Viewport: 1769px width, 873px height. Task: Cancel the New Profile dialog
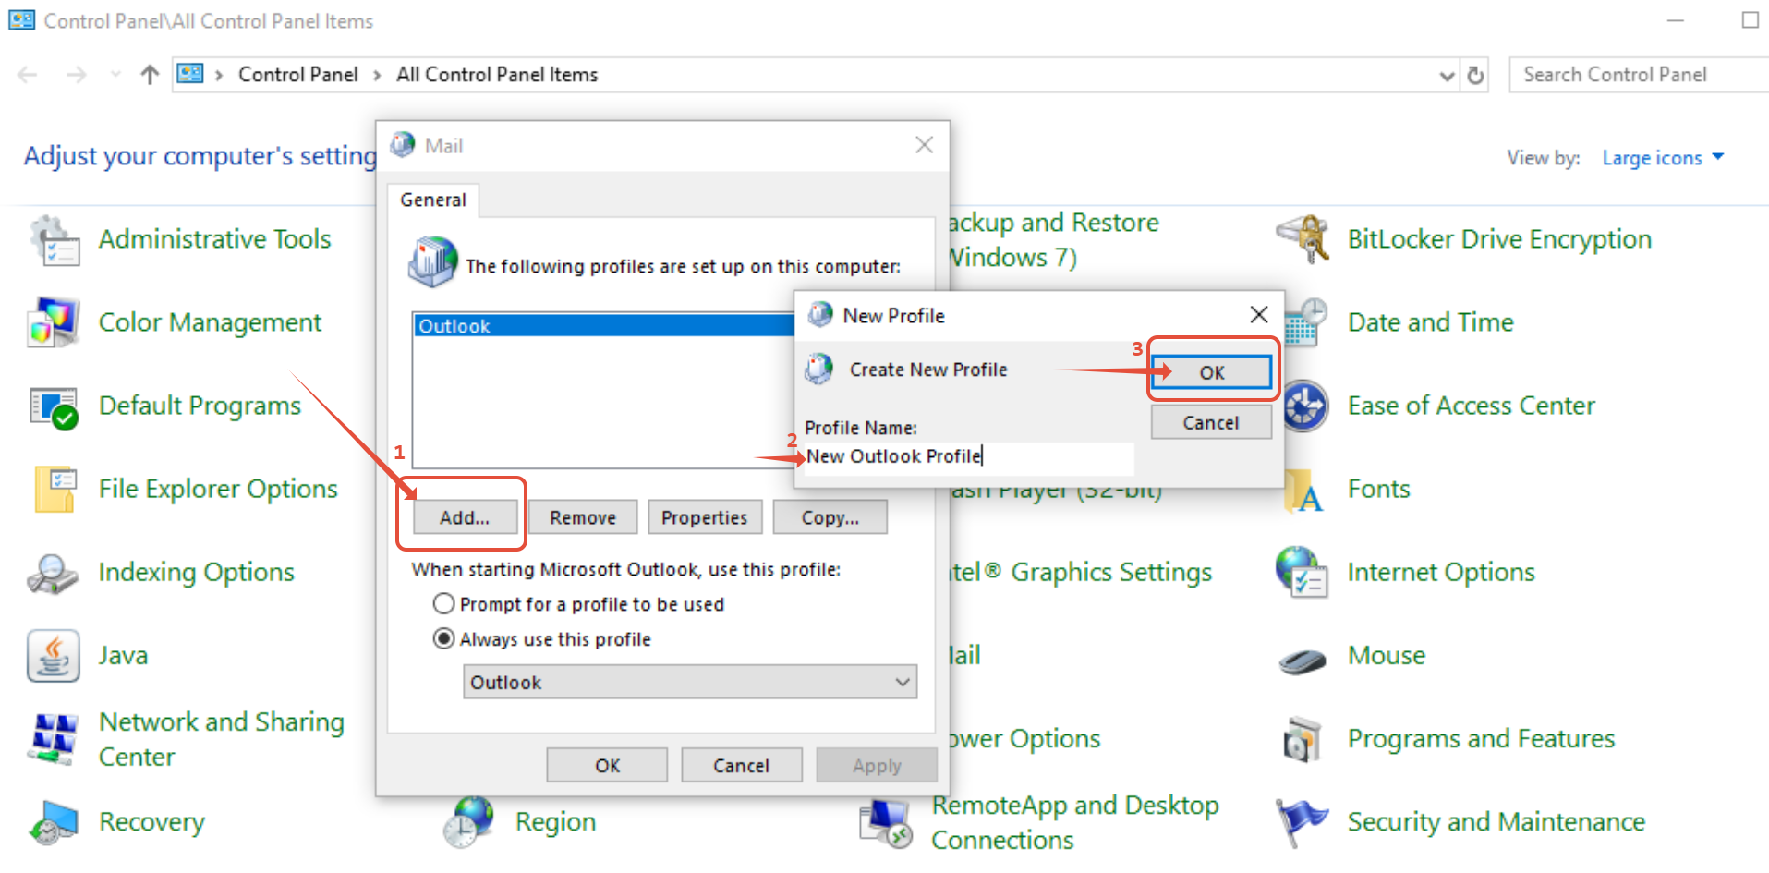pyautogui.click(x=1211, y=423)
